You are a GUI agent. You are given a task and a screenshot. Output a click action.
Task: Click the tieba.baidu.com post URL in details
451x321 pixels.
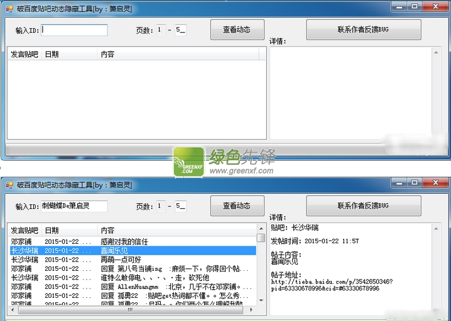(x=332, y=285)
